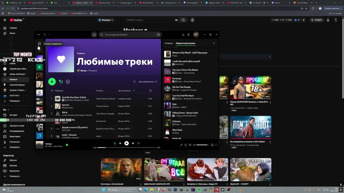Open more options for Skyrim RP video

tap(270, 184)
